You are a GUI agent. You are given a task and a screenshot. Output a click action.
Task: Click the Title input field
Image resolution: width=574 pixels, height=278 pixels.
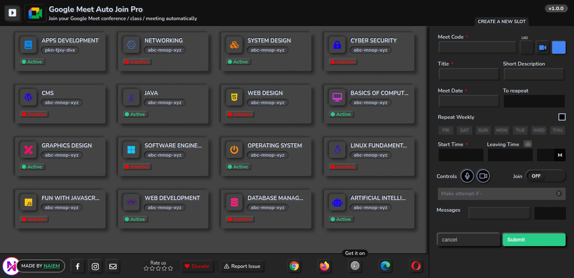[x=469, y=74]
